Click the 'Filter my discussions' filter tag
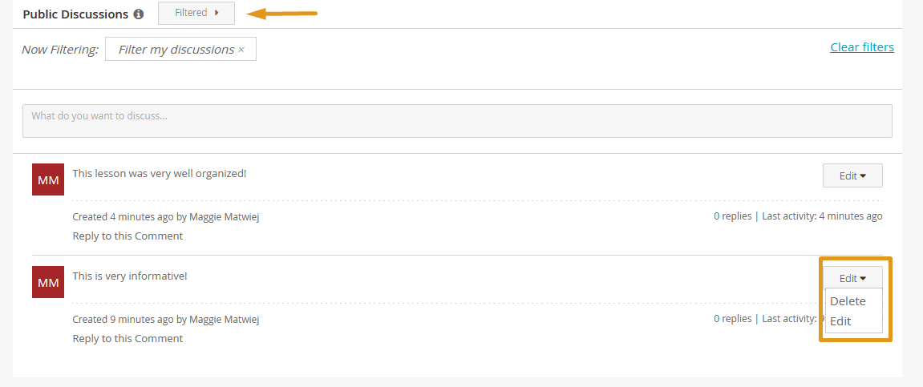 tap(180, 50)
